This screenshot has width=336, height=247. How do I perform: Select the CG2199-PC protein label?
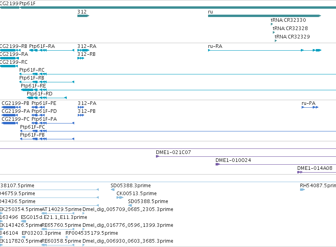[15, 119]
